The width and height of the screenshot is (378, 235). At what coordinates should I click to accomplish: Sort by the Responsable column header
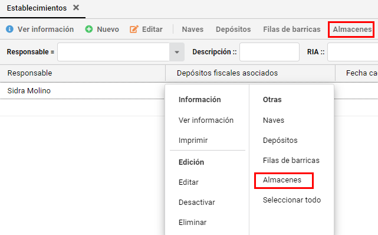83,73
